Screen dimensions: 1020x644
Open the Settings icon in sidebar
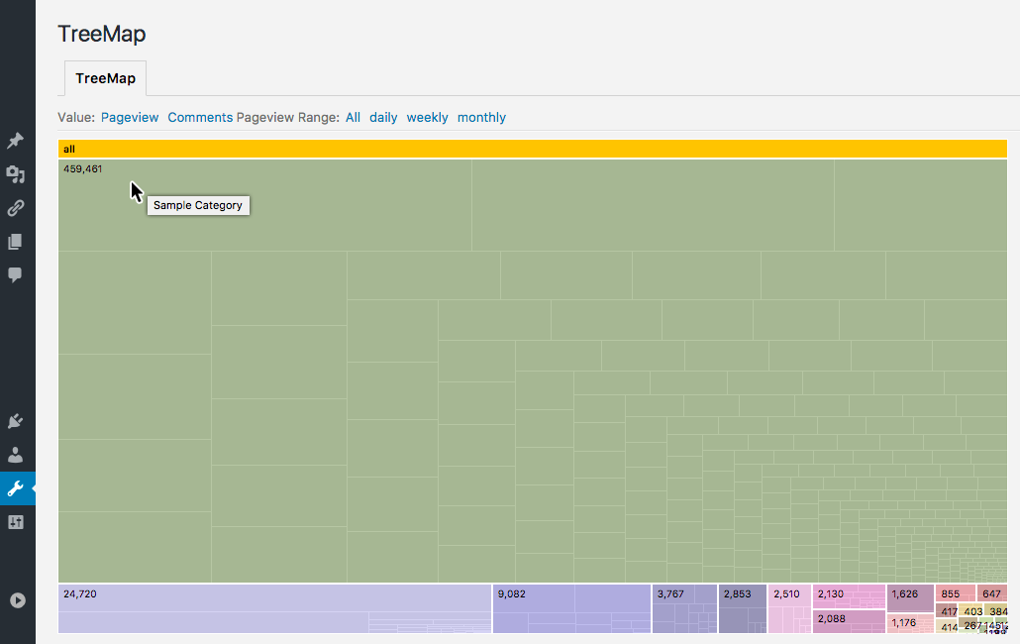pos(15,522)
